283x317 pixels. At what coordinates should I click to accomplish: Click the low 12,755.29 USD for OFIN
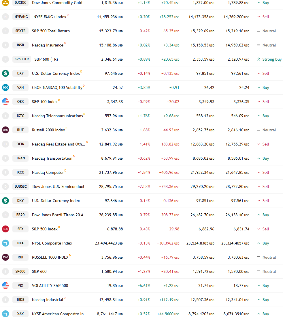click(237, 144)
